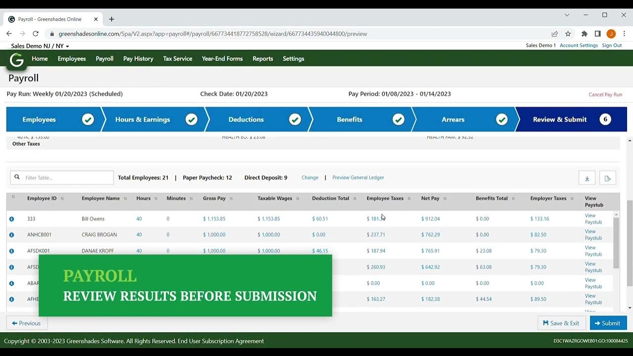Open a new browser tab

coord(111,19)
